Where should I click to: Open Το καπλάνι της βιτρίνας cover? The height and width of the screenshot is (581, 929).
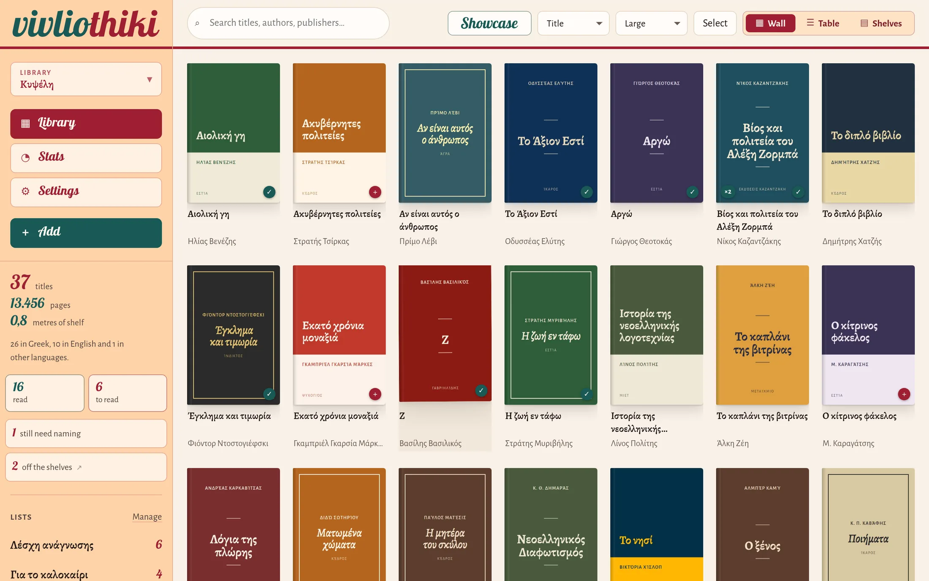click(762, 335)
